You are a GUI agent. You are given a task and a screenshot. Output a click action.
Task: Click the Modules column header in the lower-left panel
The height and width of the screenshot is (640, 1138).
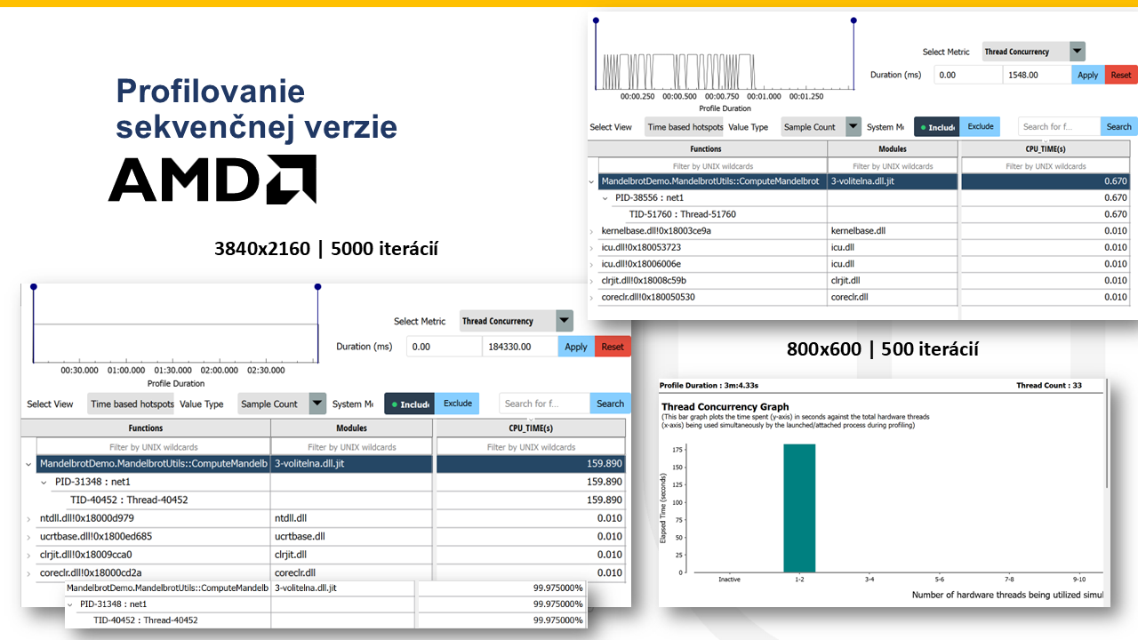coord(352,428)
